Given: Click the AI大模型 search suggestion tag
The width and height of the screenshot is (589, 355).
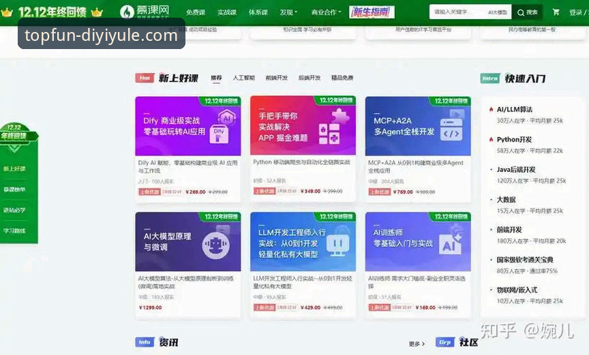Looking at the screenshot, I should coord(498,12).
